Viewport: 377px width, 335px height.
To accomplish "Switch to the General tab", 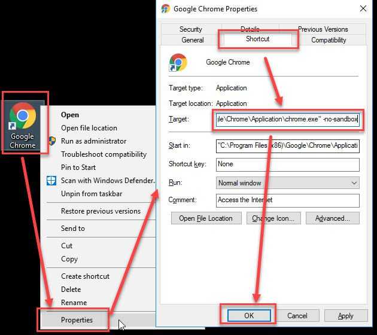I will point(192,40).
